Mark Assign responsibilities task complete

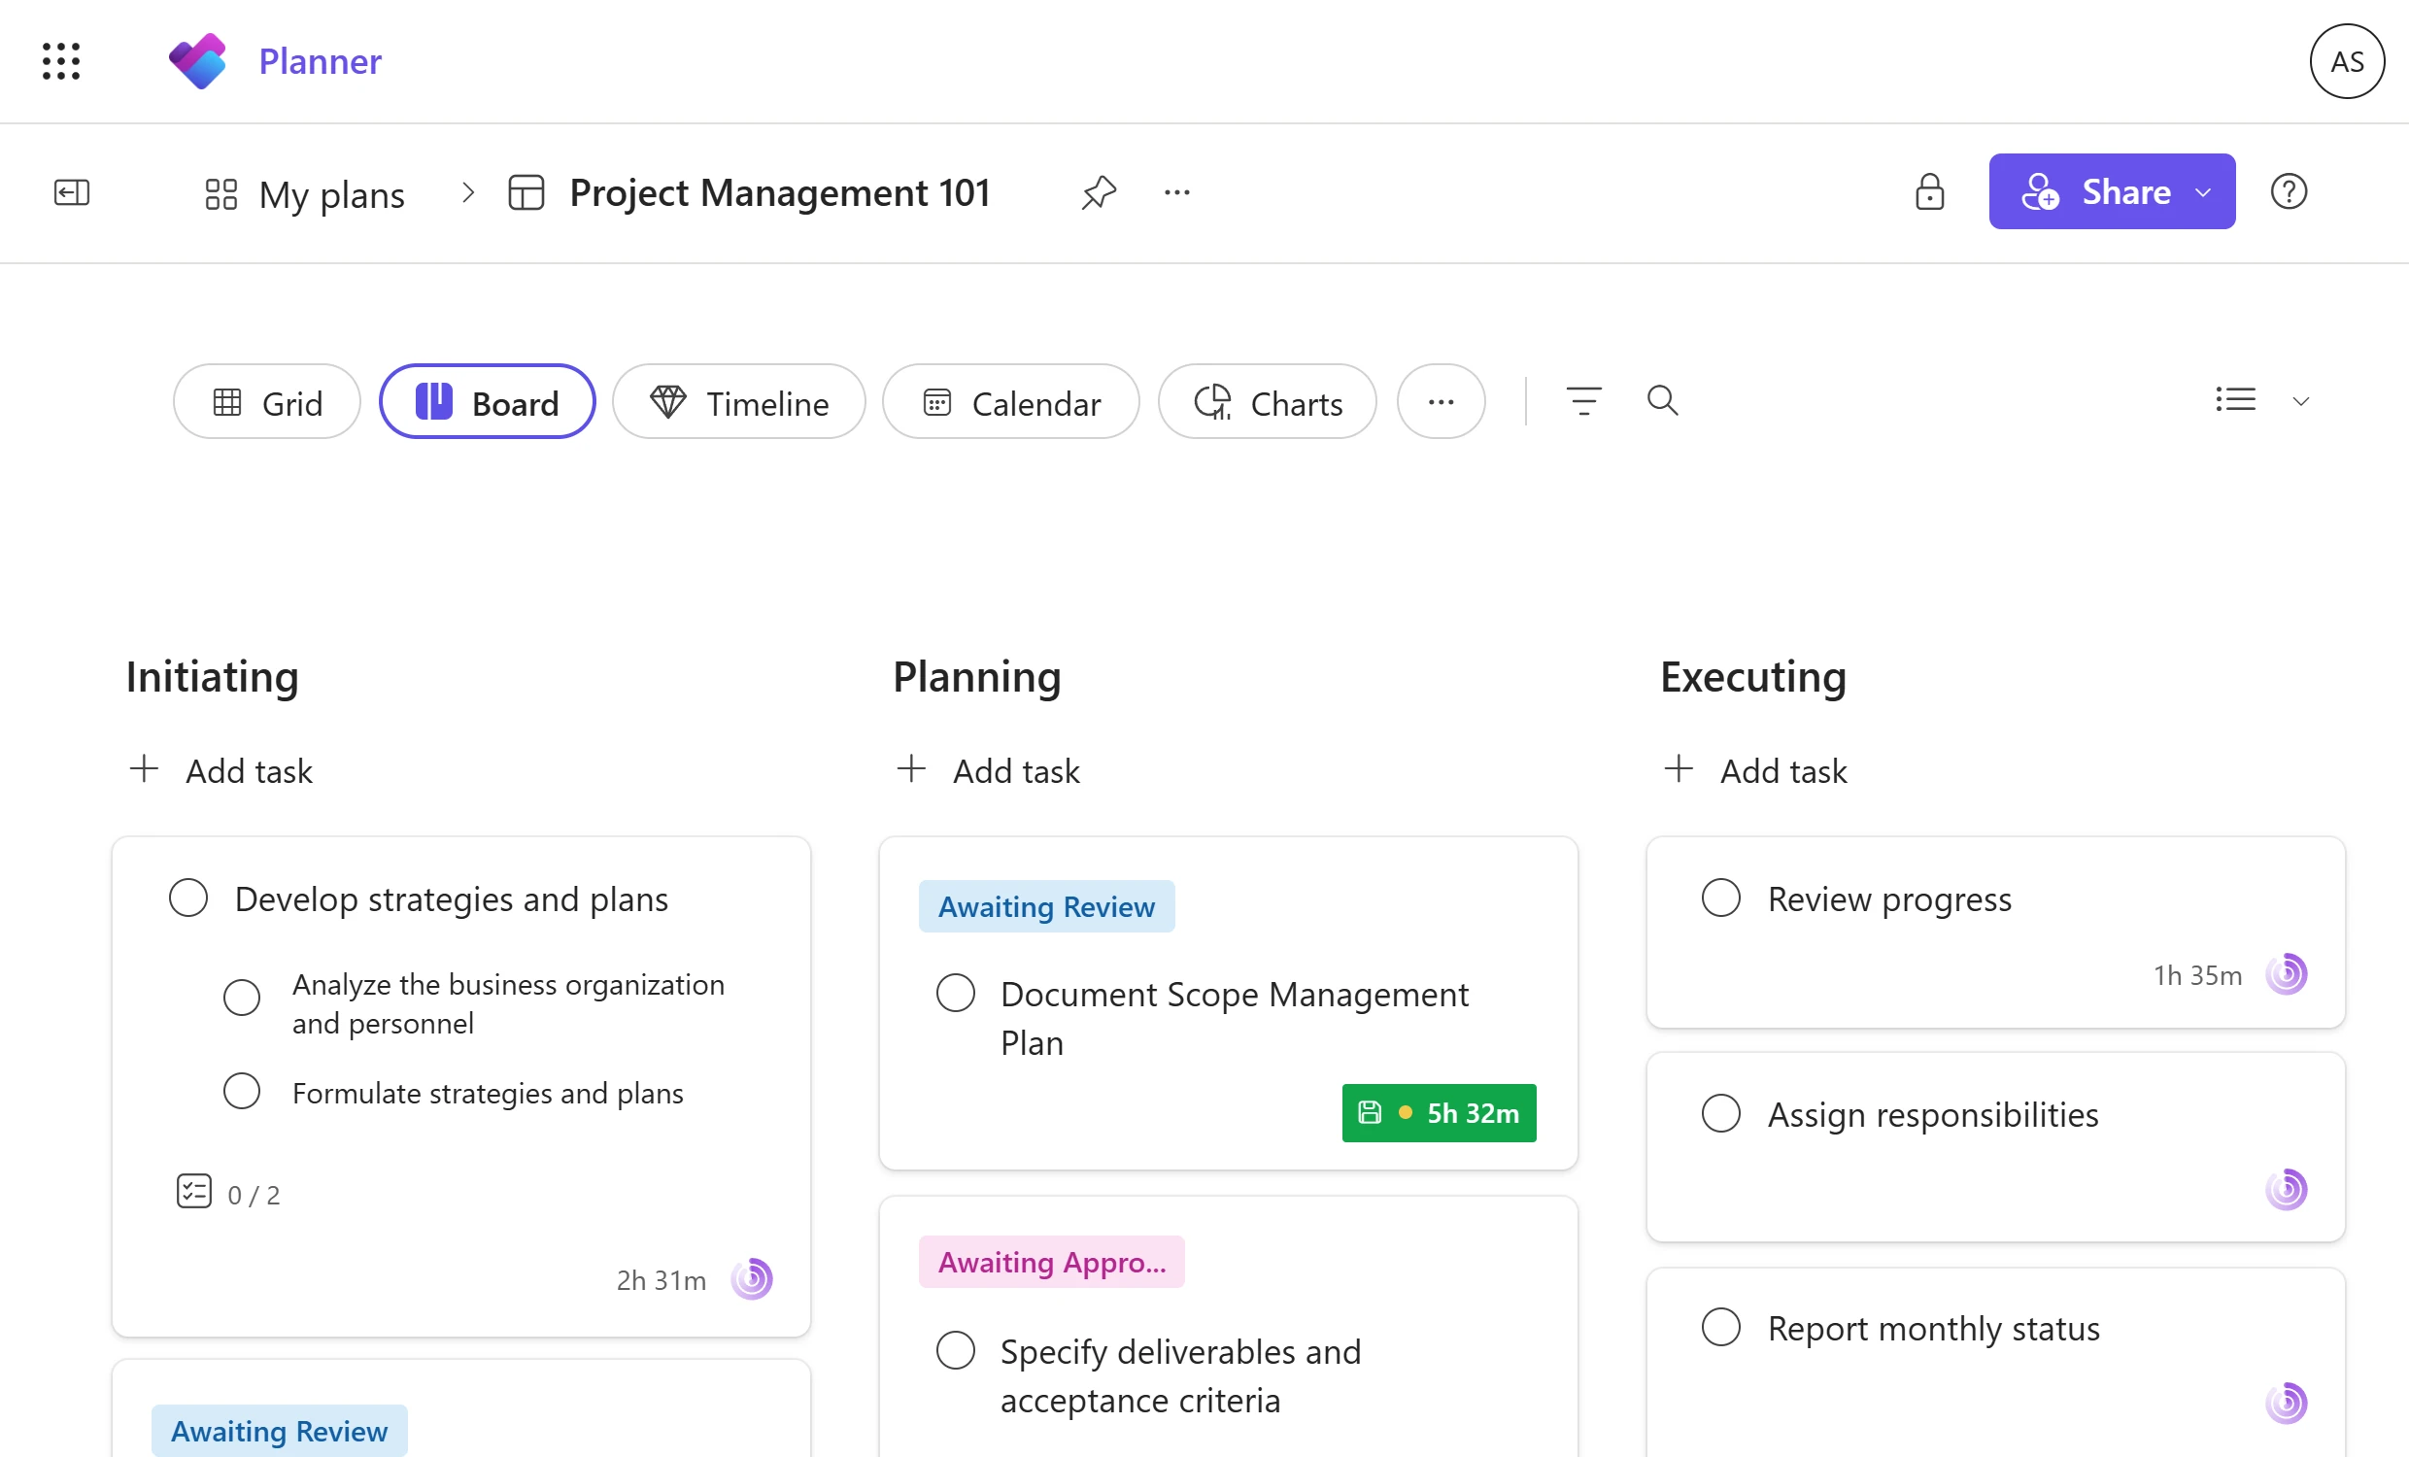click(x=1720, y=1113)
